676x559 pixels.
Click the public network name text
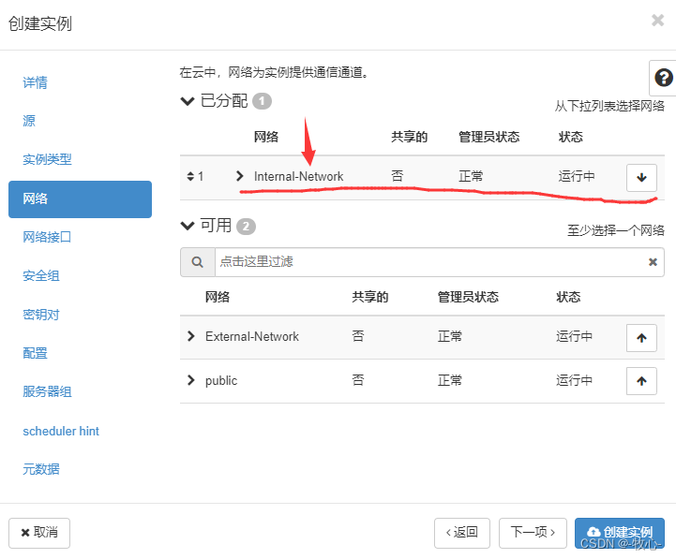point(221,381)
